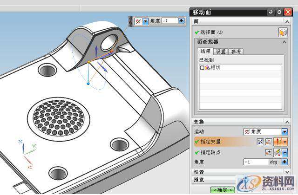This screenshot has width=298, height=195.
Task: Switch to the 设置 tab in face finder
Action: (221, 52)
